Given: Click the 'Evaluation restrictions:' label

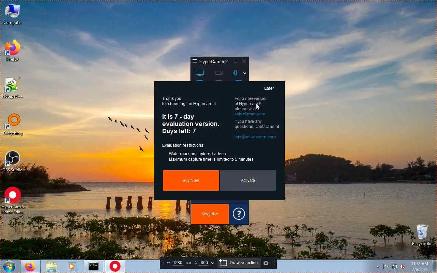Looking at the screenshot, I should point(183,145).
